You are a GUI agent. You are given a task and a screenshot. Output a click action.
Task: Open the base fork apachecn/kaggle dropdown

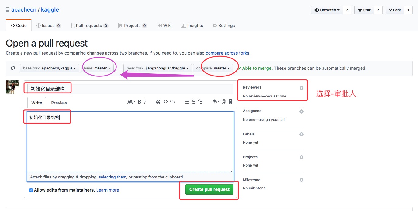point(50,68)
